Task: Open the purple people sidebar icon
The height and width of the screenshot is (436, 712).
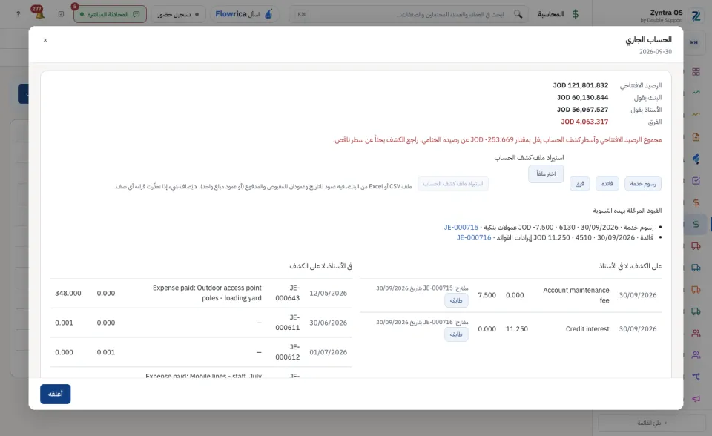Action: tap(696, 354)
